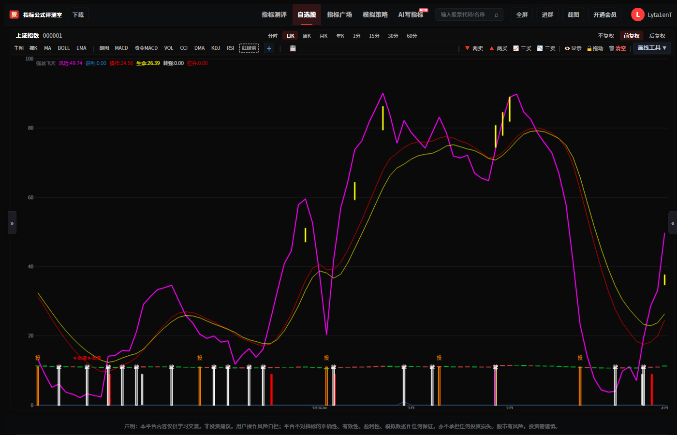Select the 1分 period
The image size is (677, 435).
356,36
